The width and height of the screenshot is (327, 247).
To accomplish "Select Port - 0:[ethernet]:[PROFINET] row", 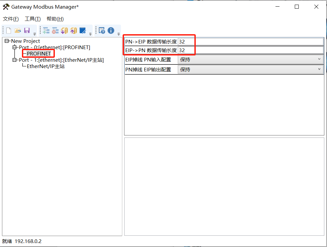I will tap(54, 47).
